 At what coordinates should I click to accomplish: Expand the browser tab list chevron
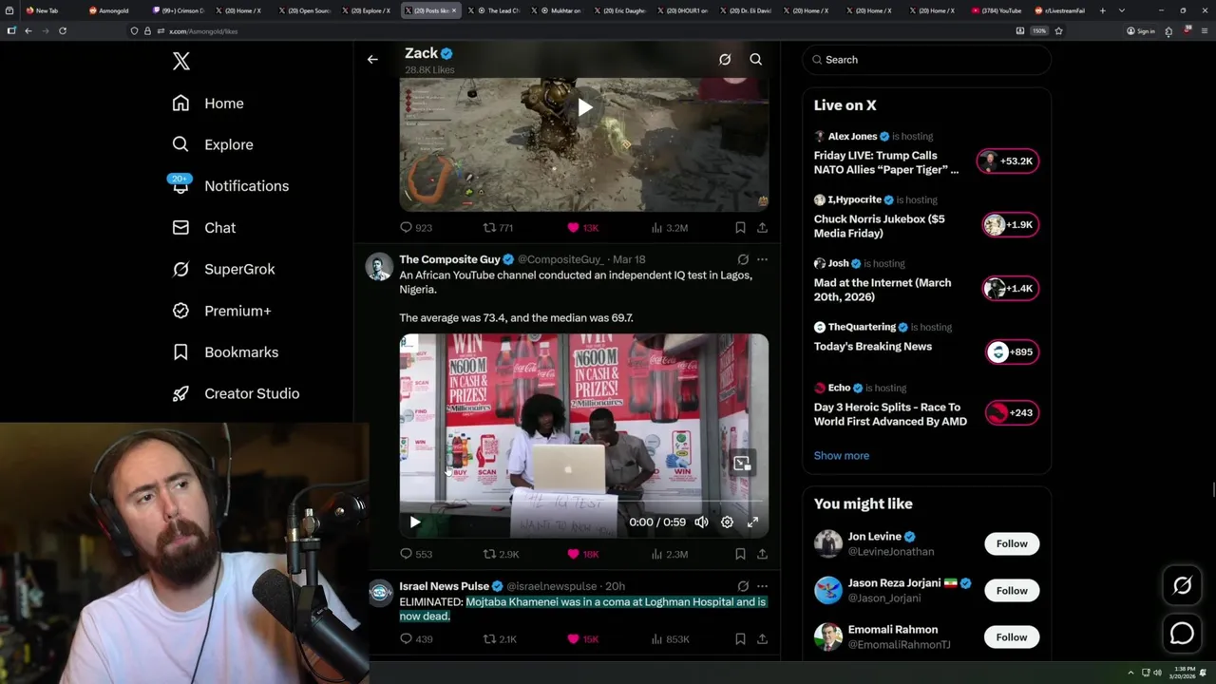coord(1122,10)
